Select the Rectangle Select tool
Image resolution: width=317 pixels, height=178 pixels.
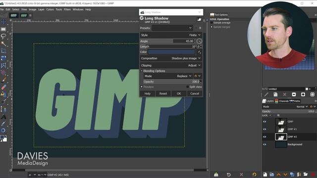point(3,29)
